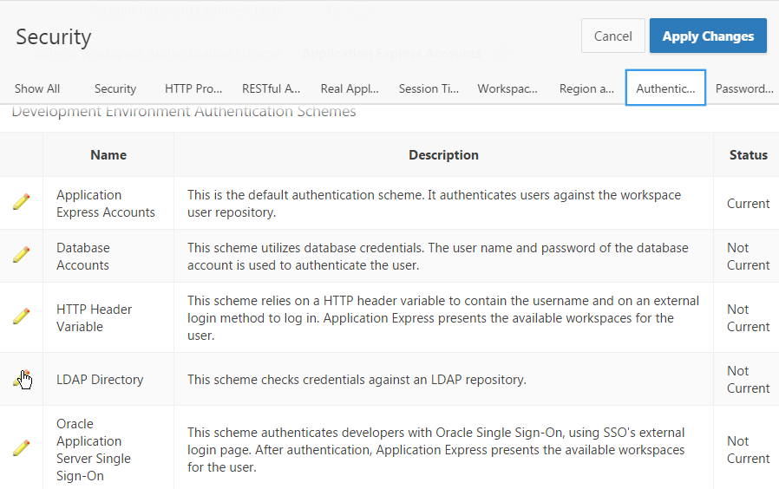
Task: Click 'Not Current' status for Oracle Single Sign-On
Action: click(748, 449)
